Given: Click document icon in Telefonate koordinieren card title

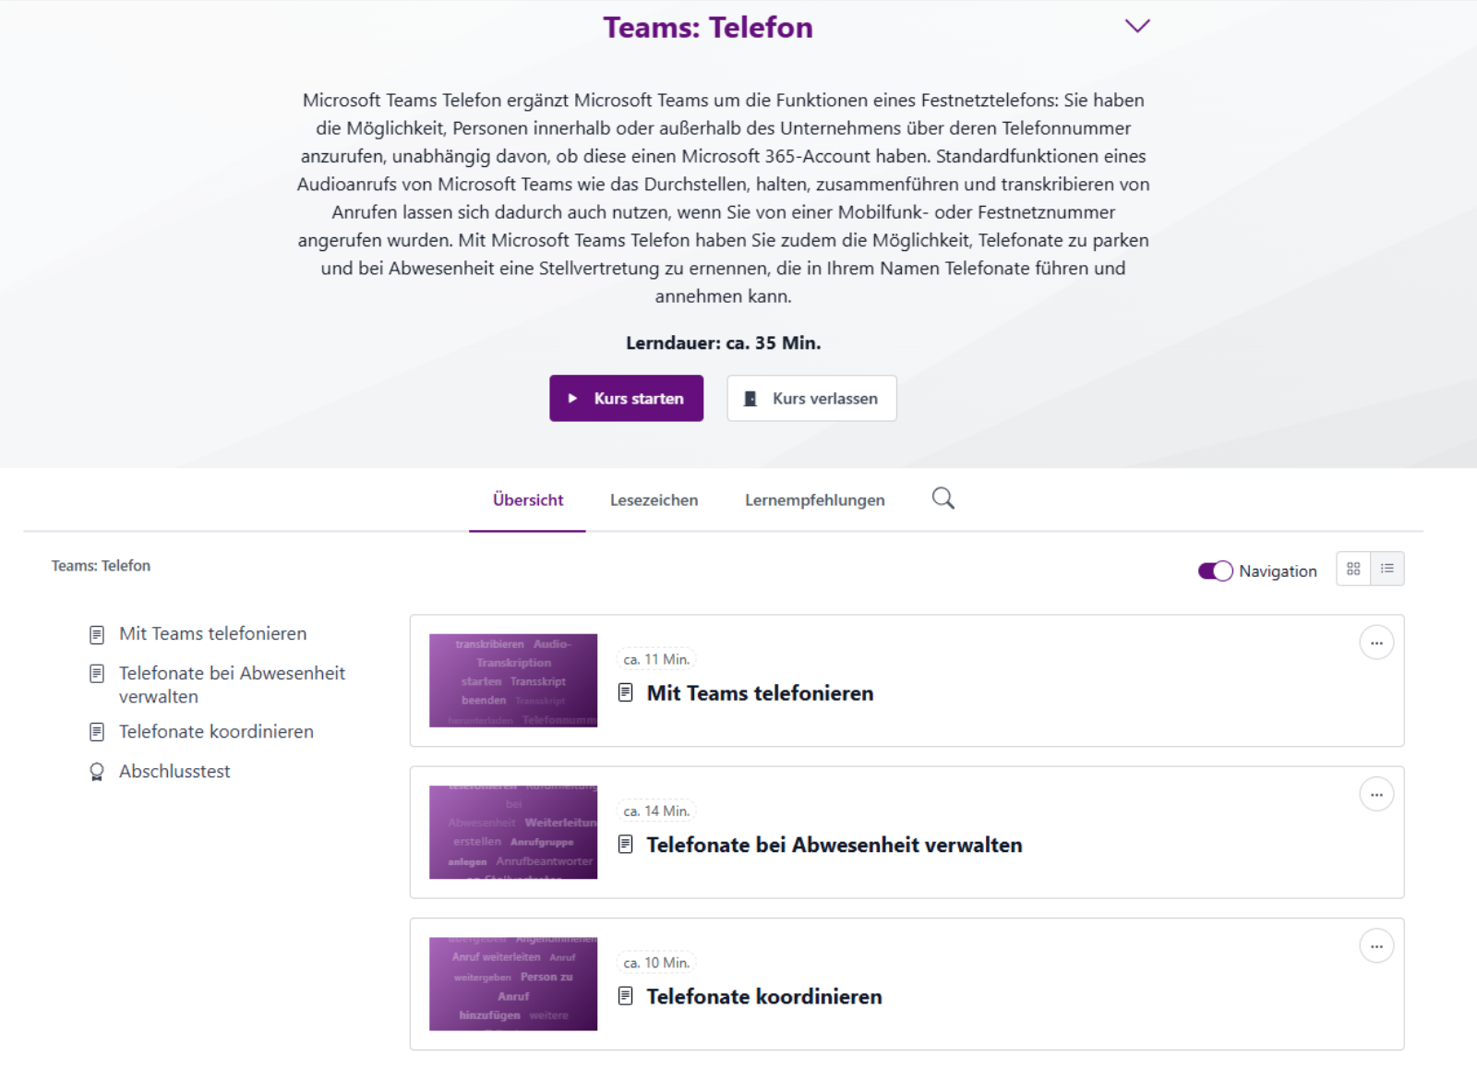Looking at the screenshot, I should coord(626,996).
